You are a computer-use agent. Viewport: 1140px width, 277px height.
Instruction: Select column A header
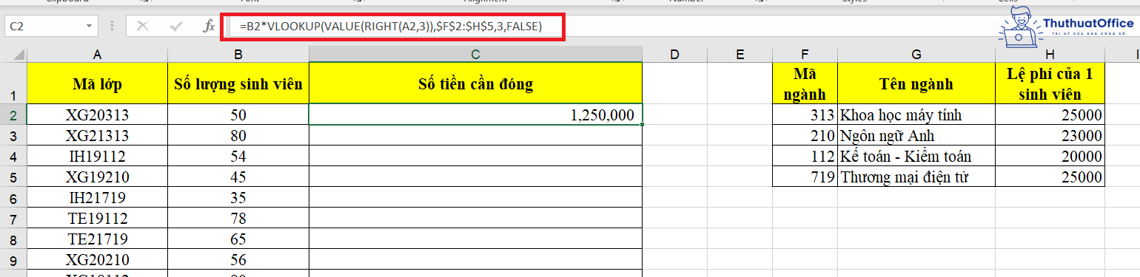pos(97,54)
